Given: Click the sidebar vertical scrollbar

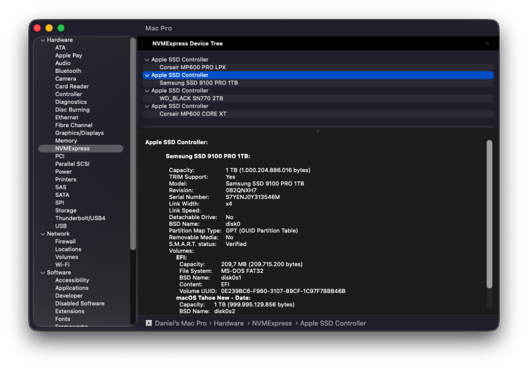Looking at the screenshot, I should 133,144.
